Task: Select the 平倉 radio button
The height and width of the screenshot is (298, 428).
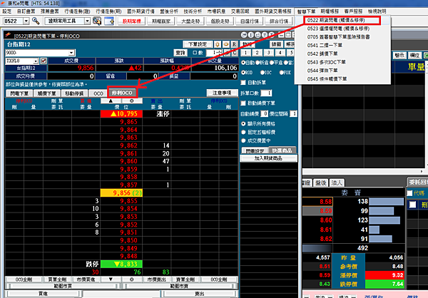Action: 272,63
